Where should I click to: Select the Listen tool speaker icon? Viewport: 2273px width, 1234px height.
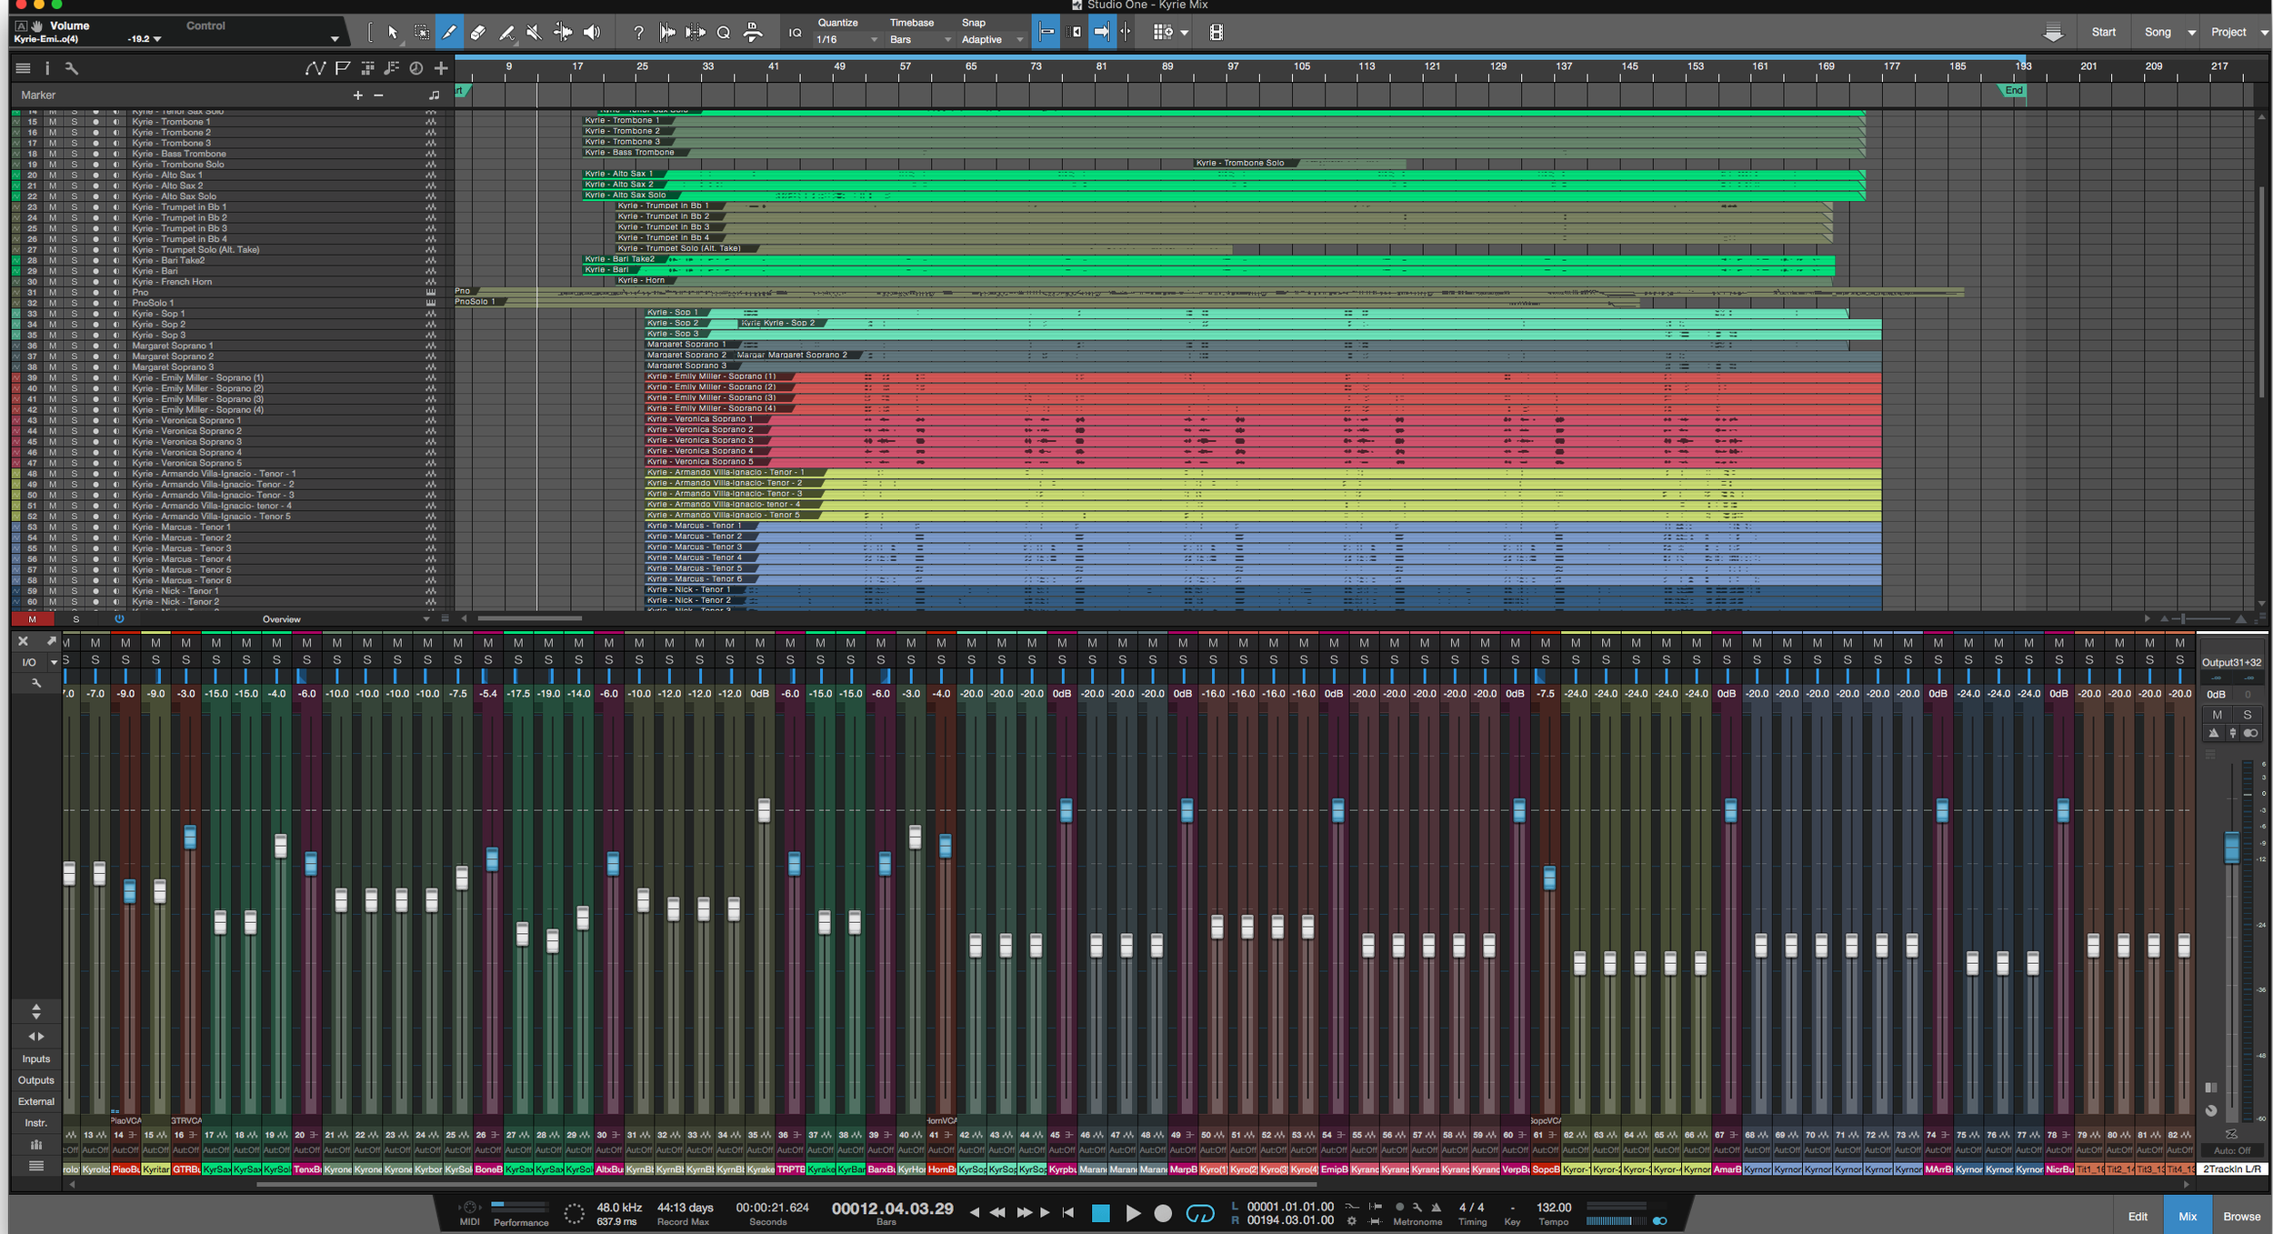[x=591, y=32]
